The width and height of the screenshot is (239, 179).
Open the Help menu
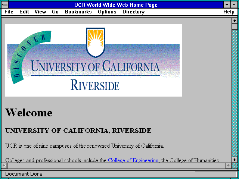click(229, 12)
